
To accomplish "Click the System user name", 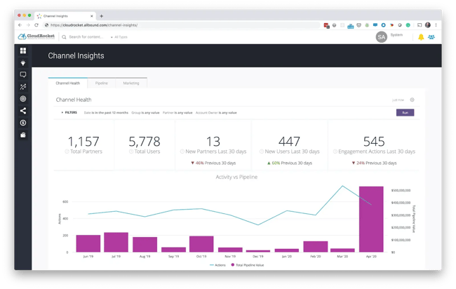I will pos(396,35).
